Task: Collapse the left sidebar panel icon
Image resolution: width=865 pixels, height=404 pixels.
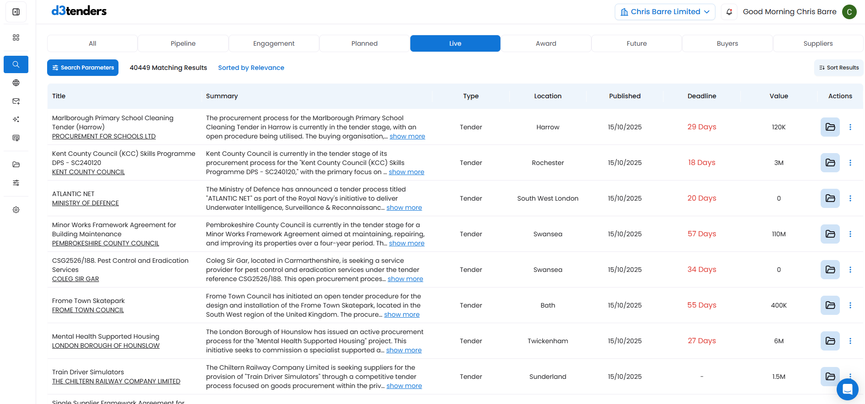Action: tap(16, 12)
